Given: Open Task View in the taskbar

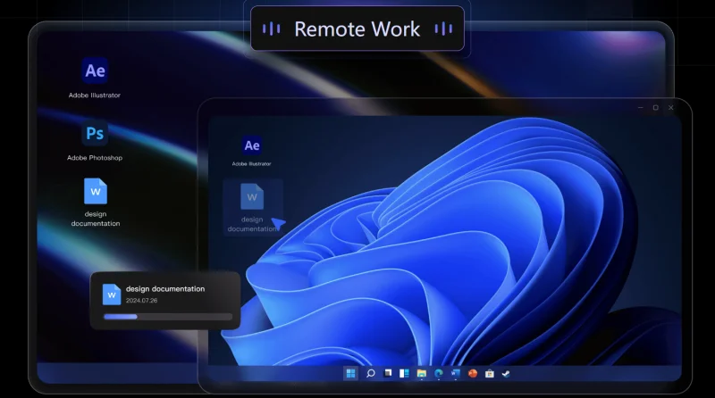Looking at the screenshot, I should (388, 373).
